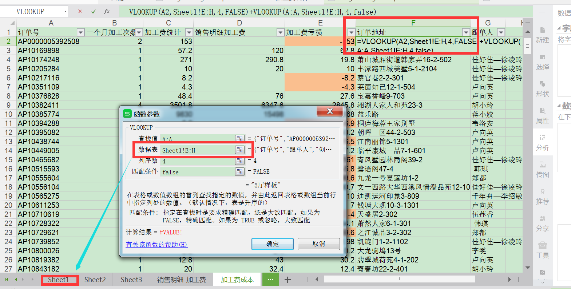Open the filter dropdown for 跟单人 column
This screenshot has width=571, height=289.
(x=501, y=32)
